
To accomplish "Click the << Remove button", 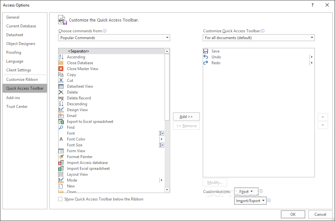I will click(x=186, y=126).
